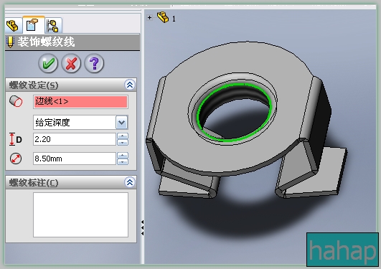
Task: Click the depth D icon
Action: click(x=16, y=139)
